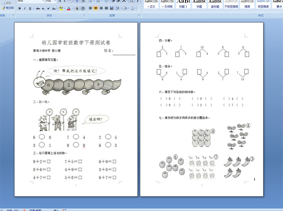This screenshot has width=283, height=211.
Task: Click animals with signs picture
Action: (x=59, y=120)
